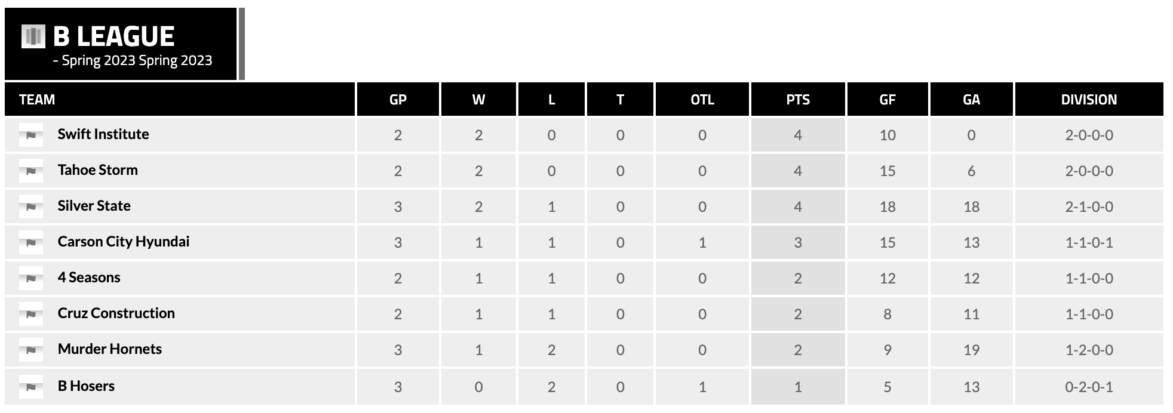Click the Cruz Construction team flag icon

tap(31, 314)
